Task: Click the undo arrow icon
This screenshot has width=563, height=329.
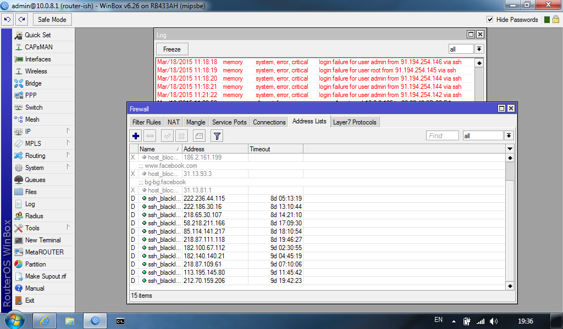Action: (7, 19)
